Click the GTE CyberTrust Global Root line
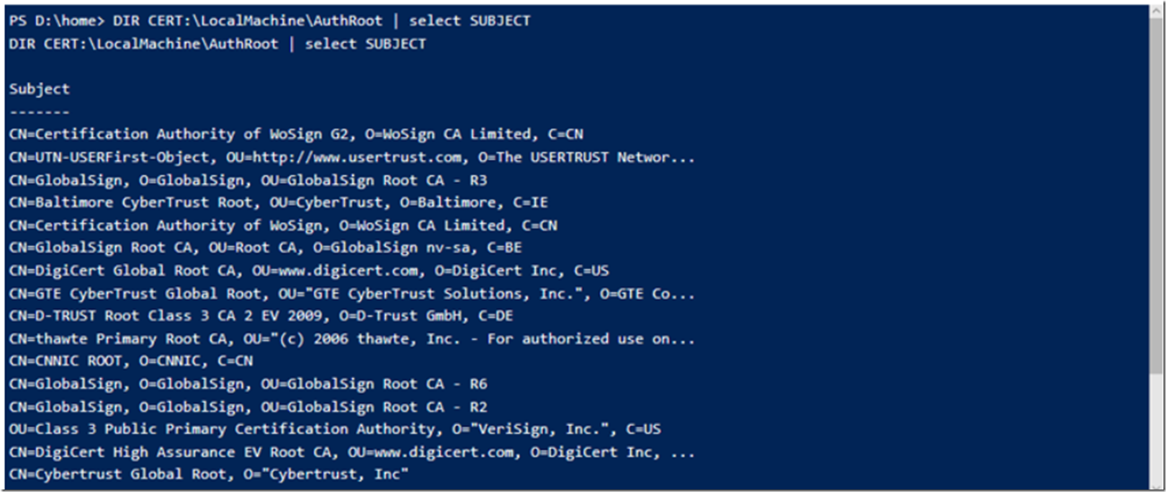The height and width of the screenshot is (492, 1166). point(352,293)
